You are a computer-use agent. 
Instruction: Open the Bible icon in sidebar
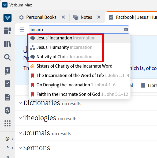tap(7, 71)
